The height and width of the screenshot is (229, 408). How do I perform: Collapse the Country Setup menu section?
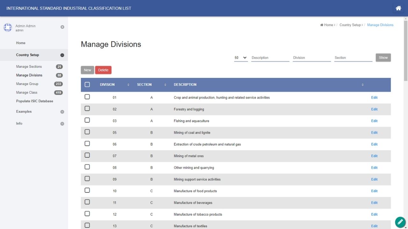coord(62,55)
